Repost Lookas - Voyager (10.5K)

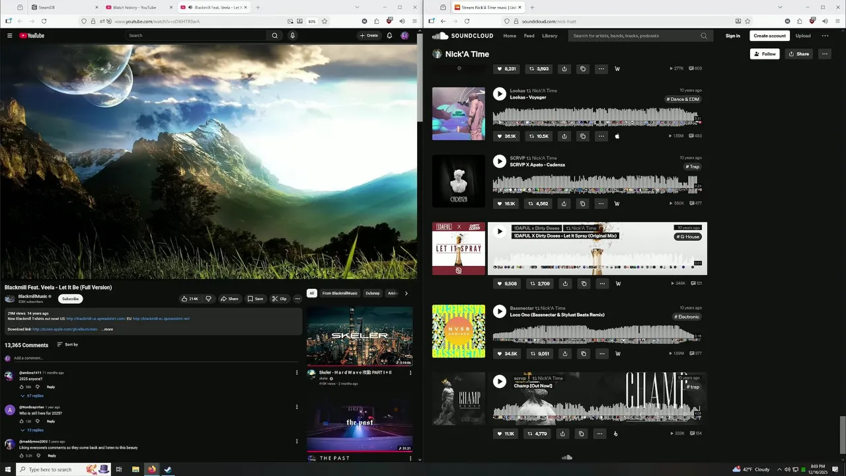pyautogui.click(x=539, y=136)
